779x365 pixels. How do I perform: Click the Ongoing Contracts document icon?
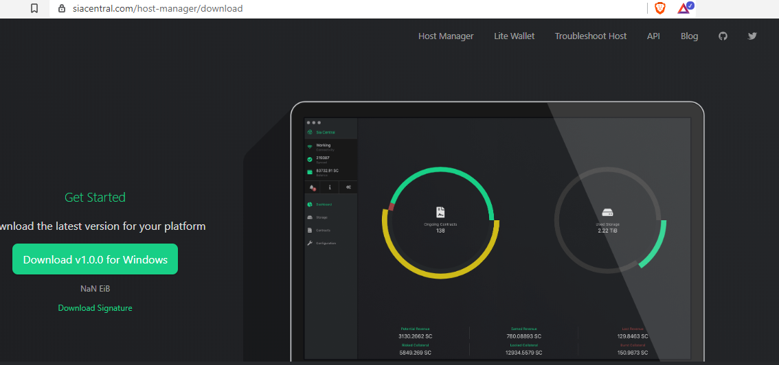(440, 212)
